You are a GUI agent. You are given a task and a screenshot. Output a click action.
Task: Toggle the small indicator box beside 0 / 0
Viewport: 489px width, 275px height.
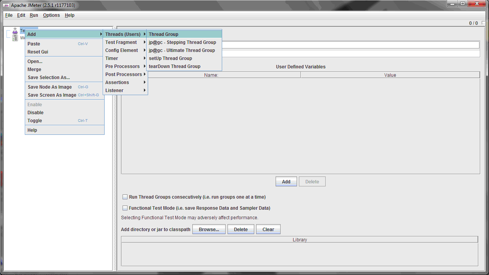tap(483, 23)
